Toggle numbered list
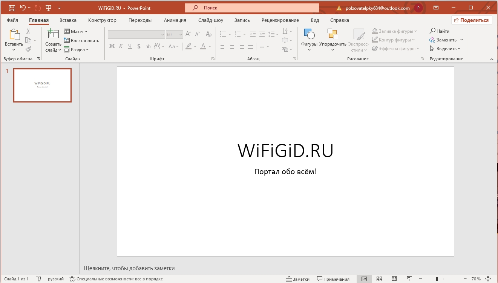The height and width of the screenshot is (283, 498). click(x=238, y=34)
